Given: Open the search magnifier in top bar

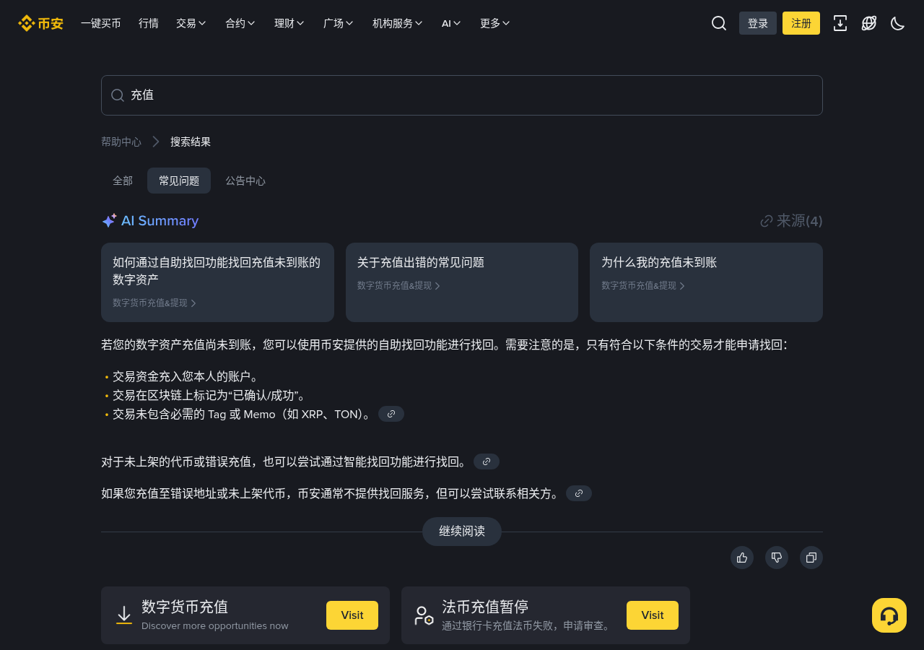Looking at the screenshot, I should (719, 23).
